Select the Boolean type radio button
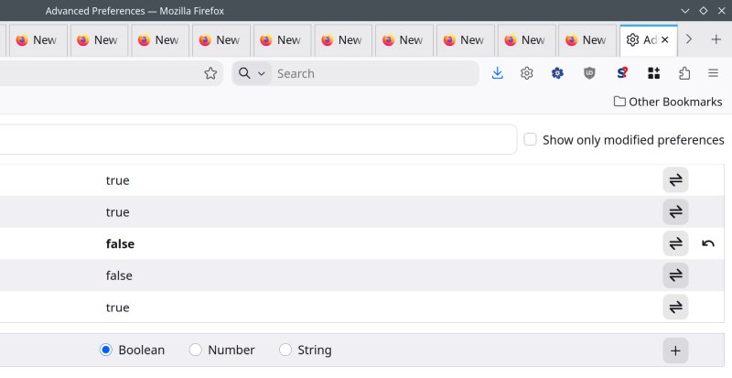Image resolution: width=732 pixels, height=378 pixels. coord(106,350)
